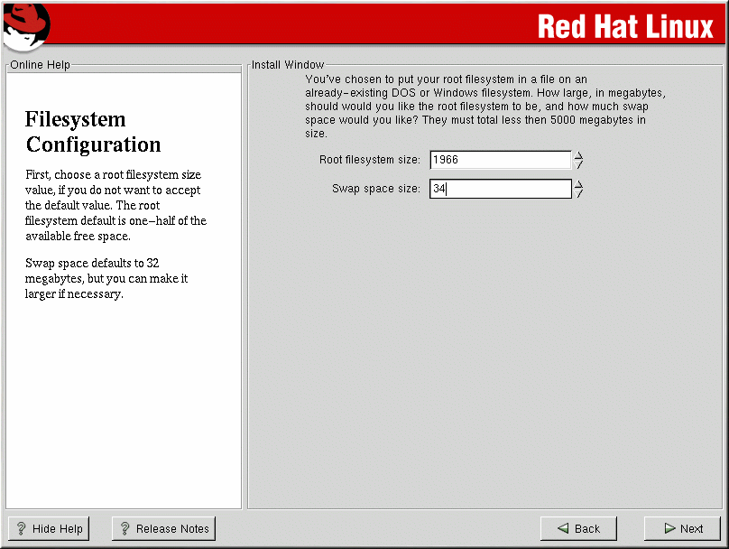The image size is (729, 549).
Task: Click the right arrow icon on Next
Action: pos(669,529)
